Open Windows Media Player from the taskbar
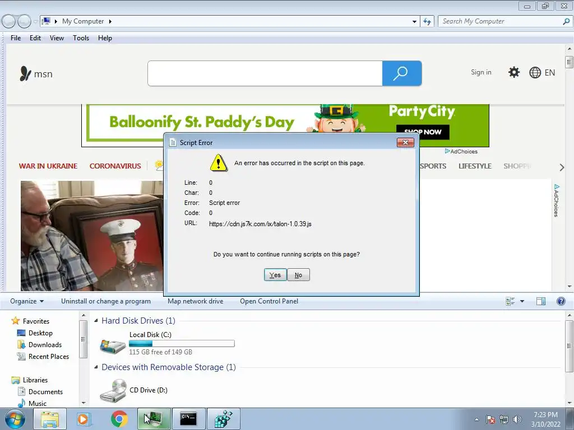574x430 pixels. (84, 419)
